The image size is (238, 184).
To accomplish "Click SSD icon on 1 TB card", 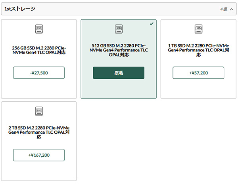I will pyautogui.click(x=199, y=29).
